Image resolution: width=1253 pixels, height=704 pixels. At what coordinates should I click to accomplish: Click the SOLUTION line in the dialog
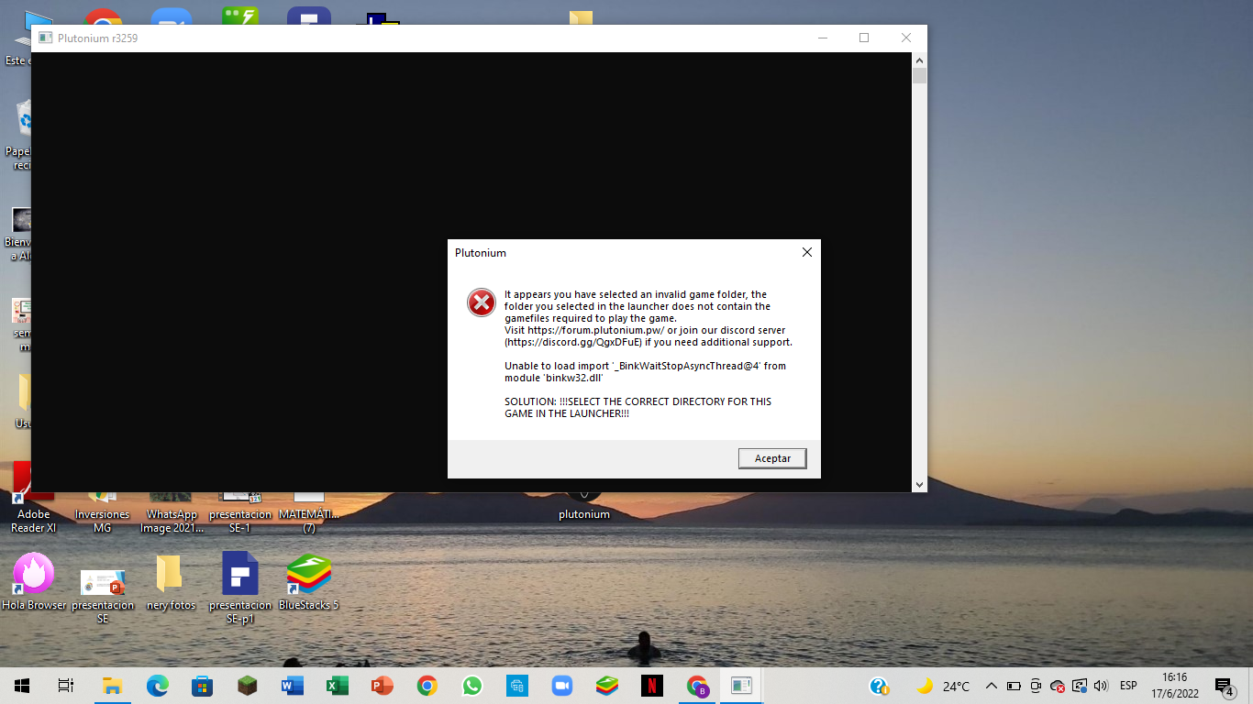coord(638,408)
